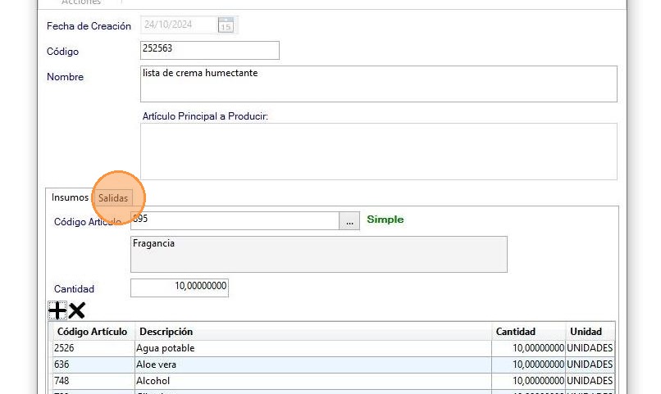The image size is (661, 394).
Task: Select the Agua potable row
Action: point(312,348)
